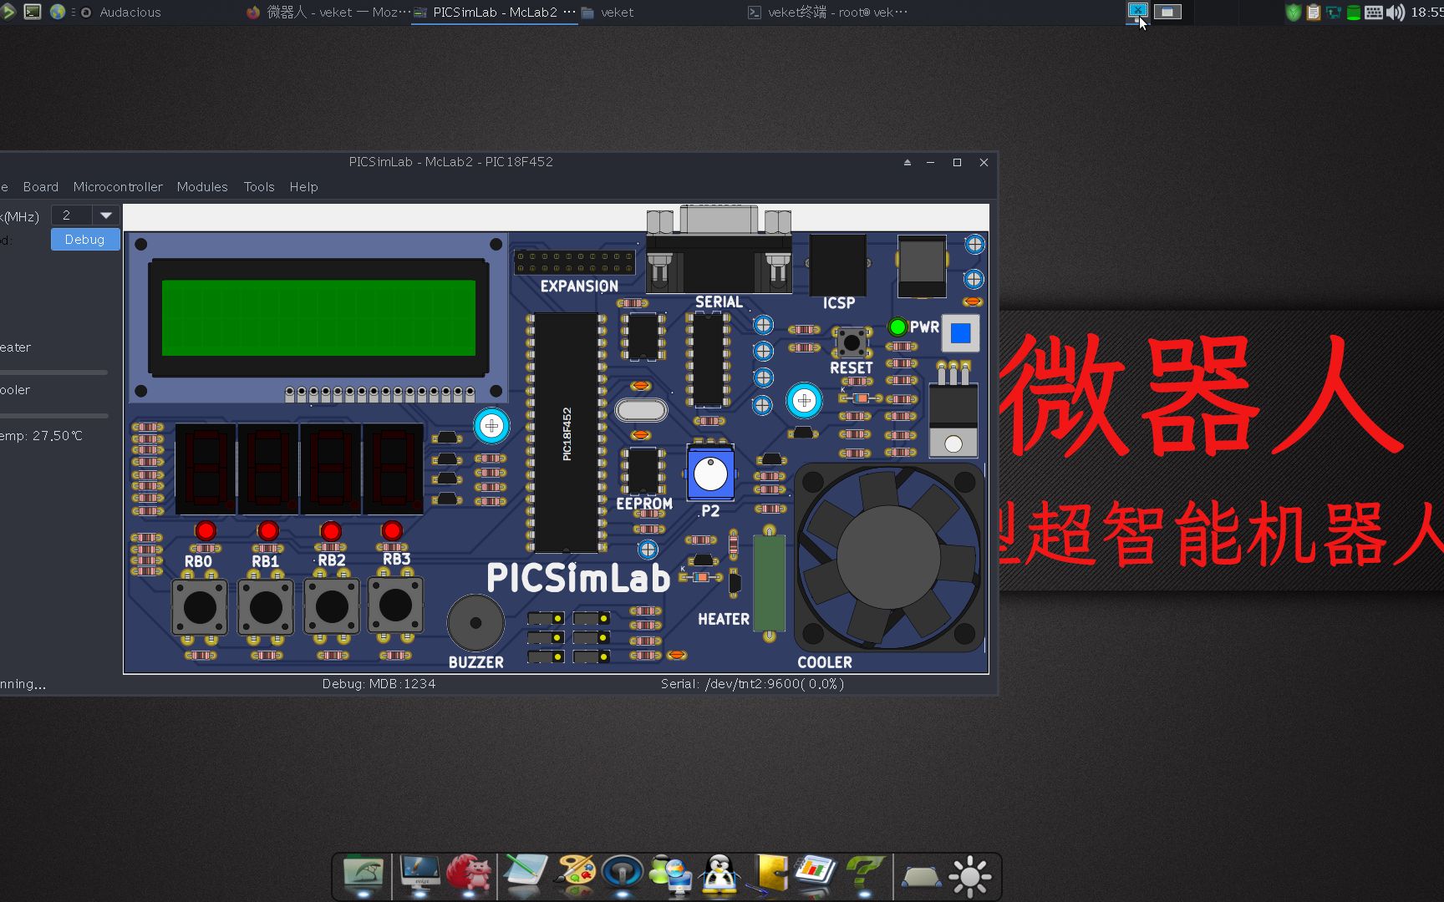This screenshot has width=1444, height=902.
Task: Click the Debug MDB:1234 status text
Action: coord(379,684)
